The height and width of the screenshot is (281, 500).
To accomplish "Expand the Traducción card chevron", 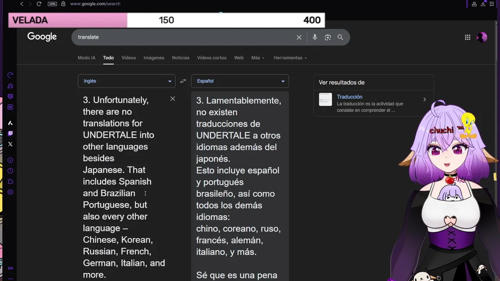I will [x=425, y=100].
